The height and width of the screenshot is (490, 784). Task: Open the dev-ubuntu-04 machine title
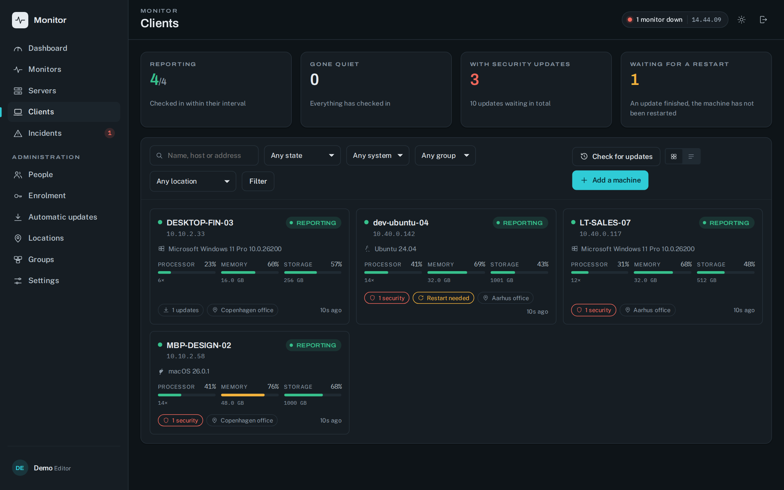401,223
